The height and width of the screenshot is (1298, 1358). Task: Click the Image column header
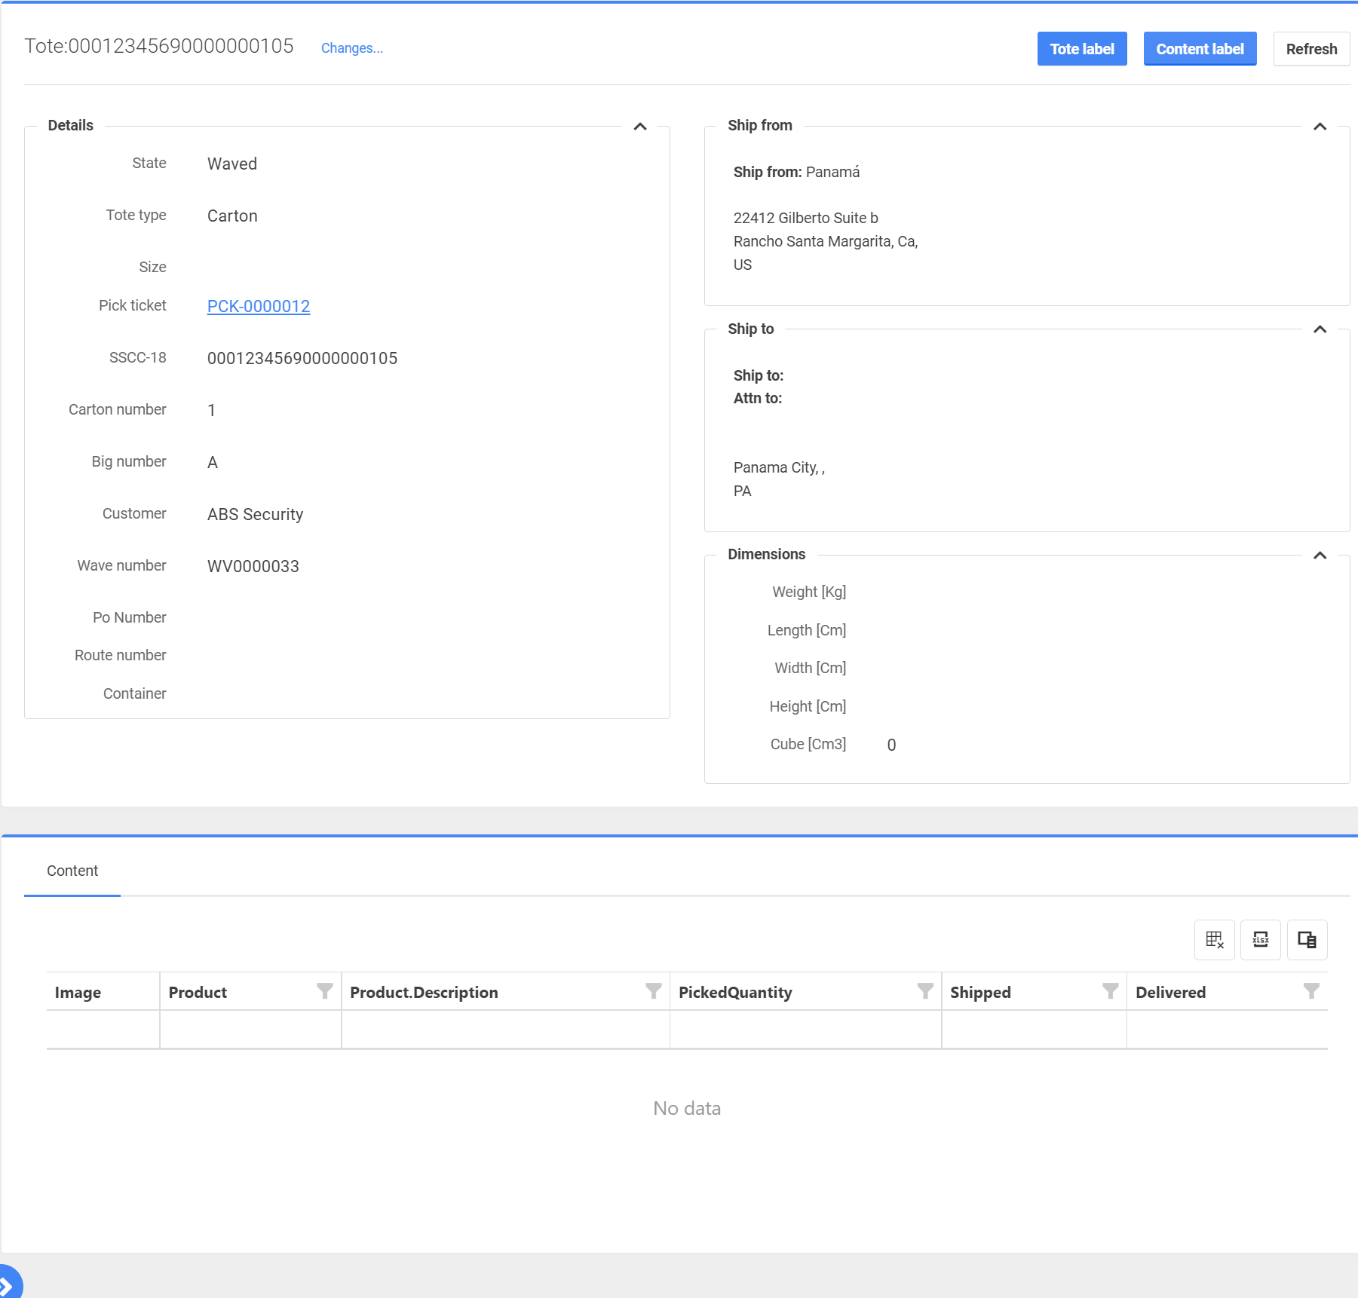coord(78,993)
